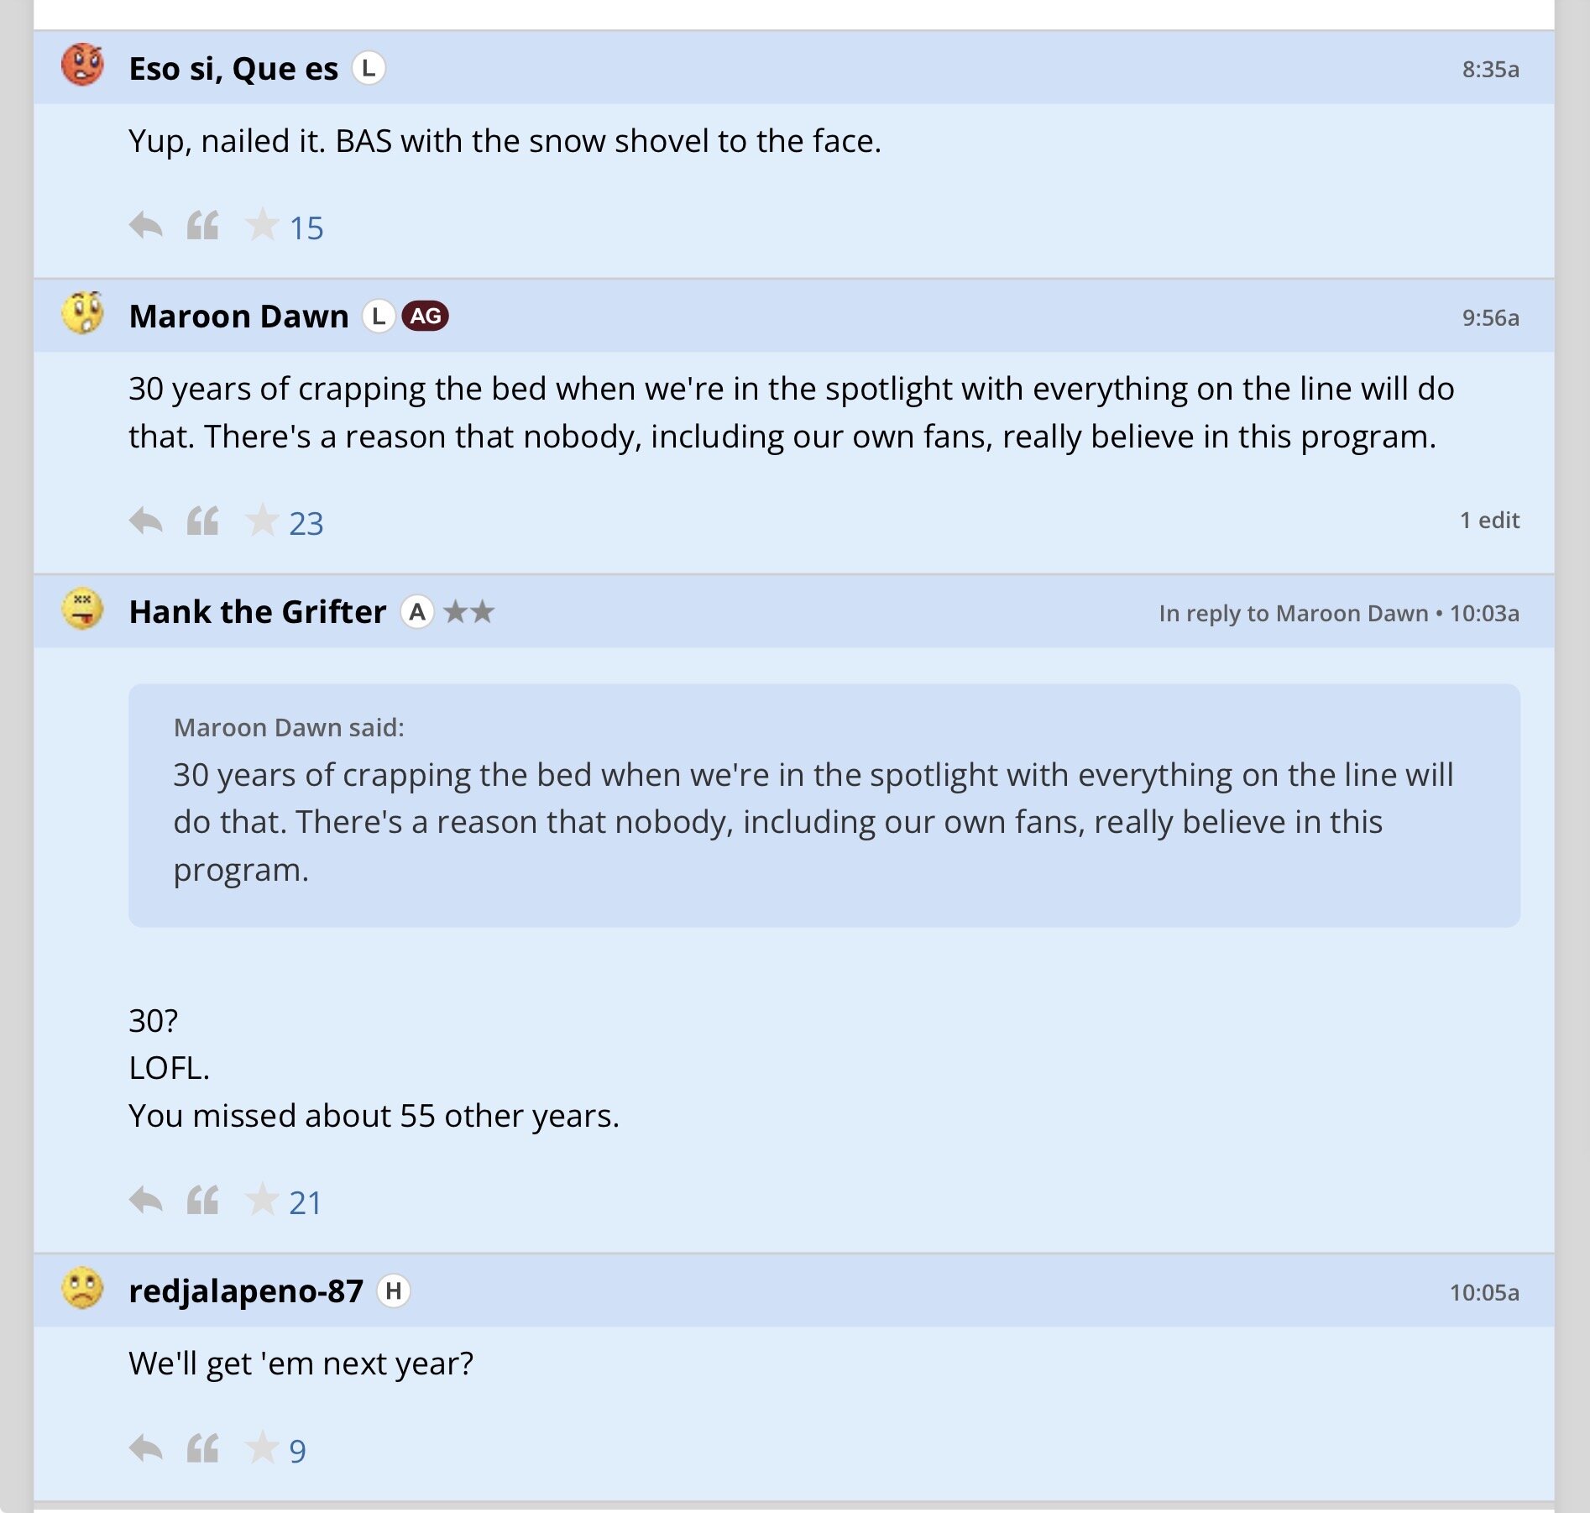This screenshot has width=1590, height=1513.
Task: Open Maroon Dawn's user profile
Action: coord(238,317)
